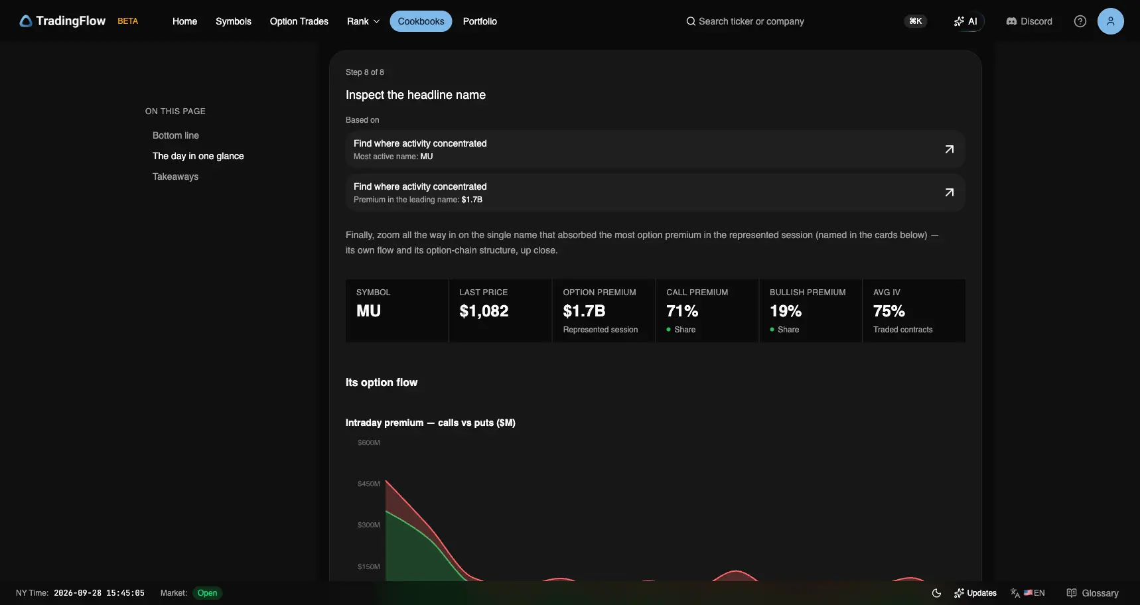Go to the Symbols page
Screen dimensions: 1140x605
click(234, 21)
